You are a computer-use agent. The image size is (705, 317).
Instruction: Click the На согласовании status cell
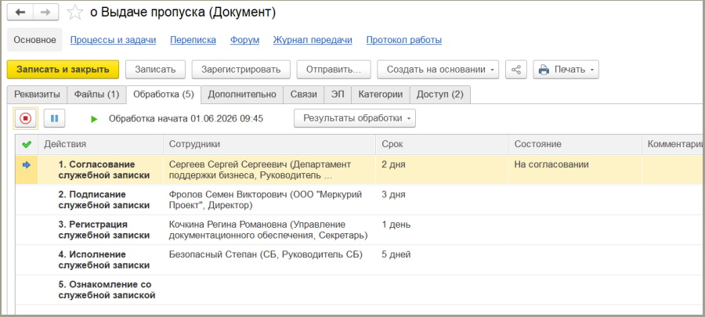(575, 170)
